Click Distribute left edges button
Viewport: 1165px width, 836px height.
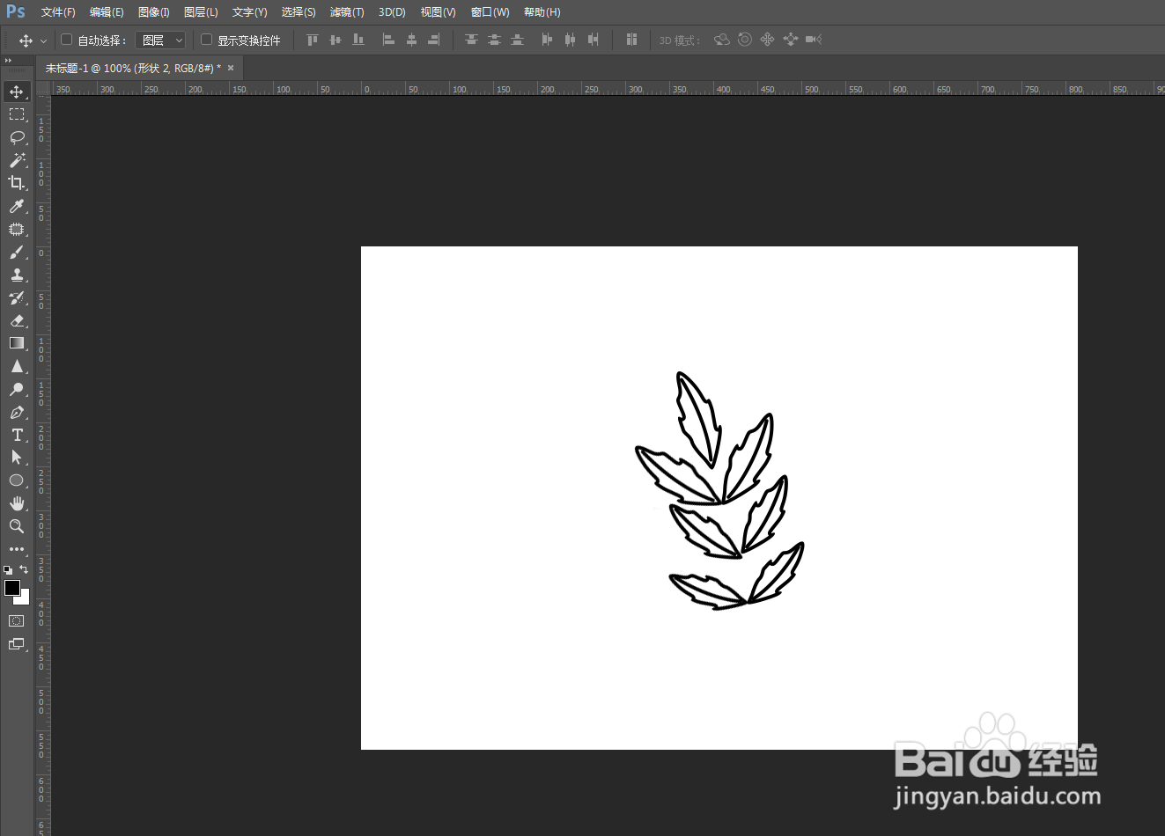tap(547, 40)
